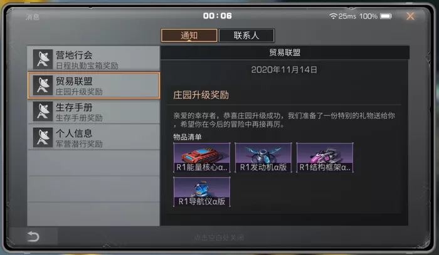439x255 pixels.
Task: Select the R1能量核心α reward item
Action: pos(202,157)
